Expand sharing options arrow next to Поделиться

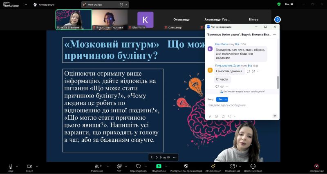pyautogui.click(x=166, y=166)
